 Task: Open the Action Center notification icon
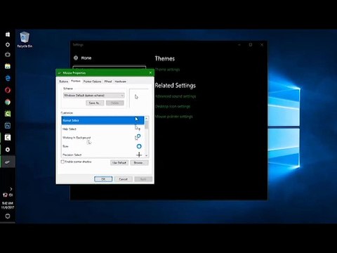(x=8, y=216)
